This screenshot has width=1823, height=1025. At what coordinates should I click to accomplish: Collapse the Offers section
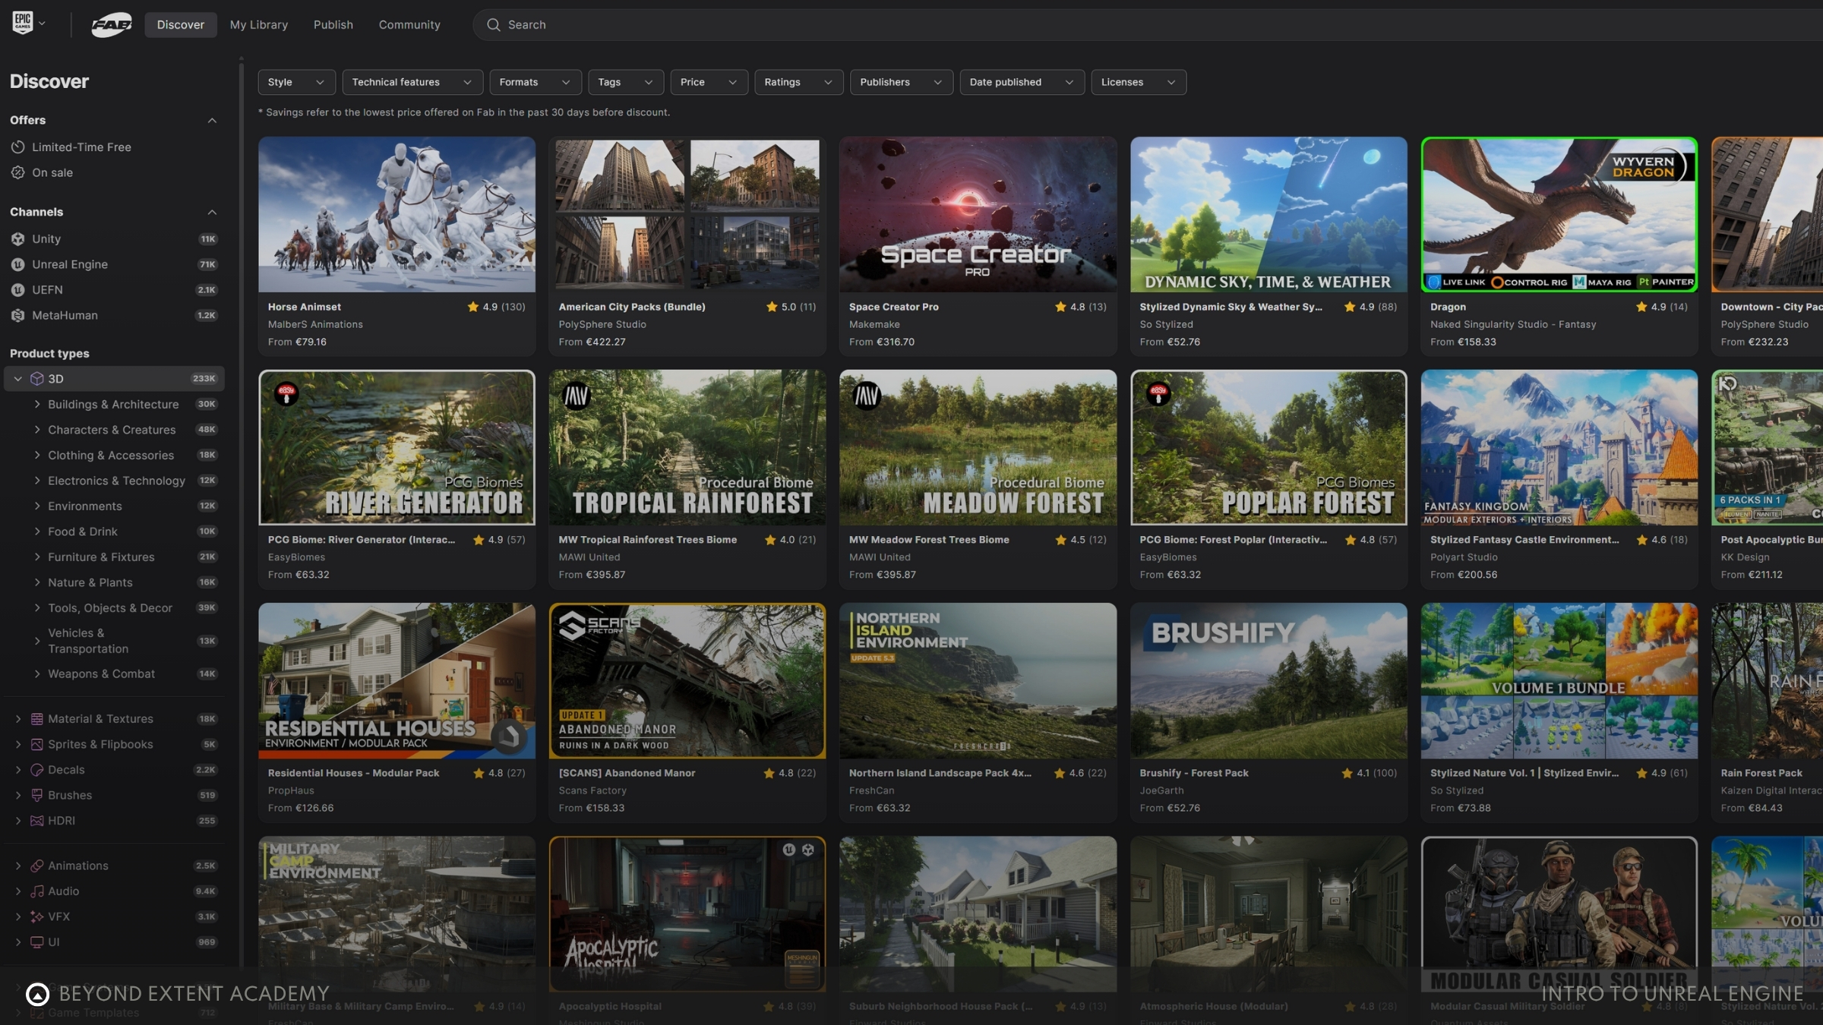point(212,120)
